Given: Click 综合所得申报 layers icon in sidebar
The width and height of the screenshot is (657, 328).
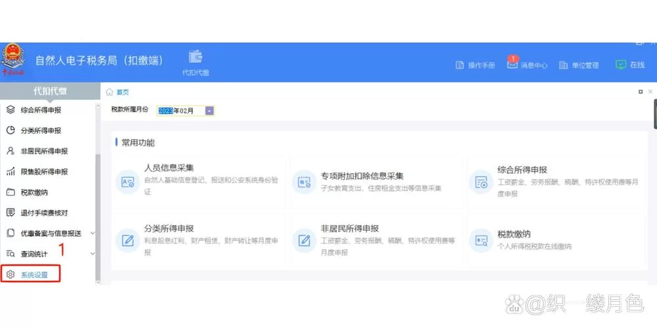Looking at the screenshot, I should point(11,110).
